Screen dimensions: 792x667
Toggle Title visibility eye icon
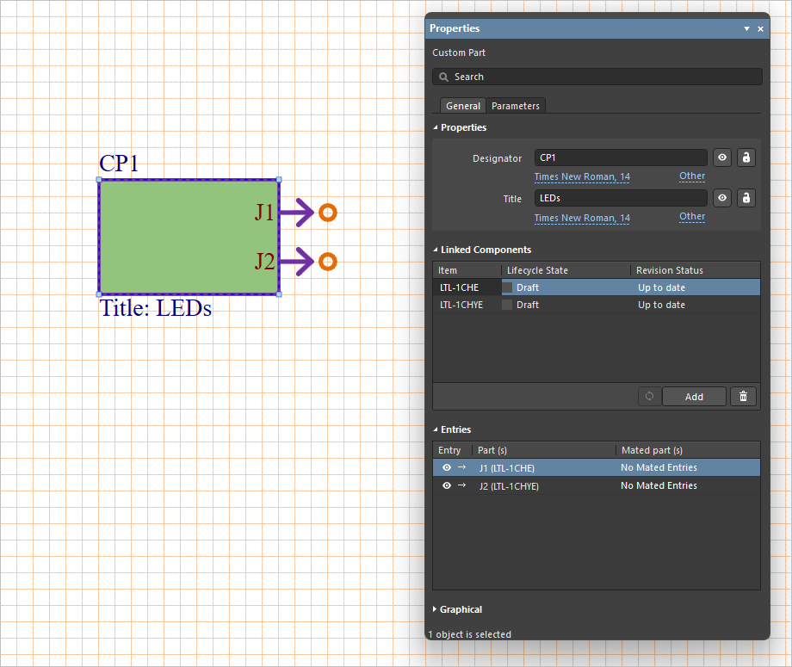(x=722, y=199)
